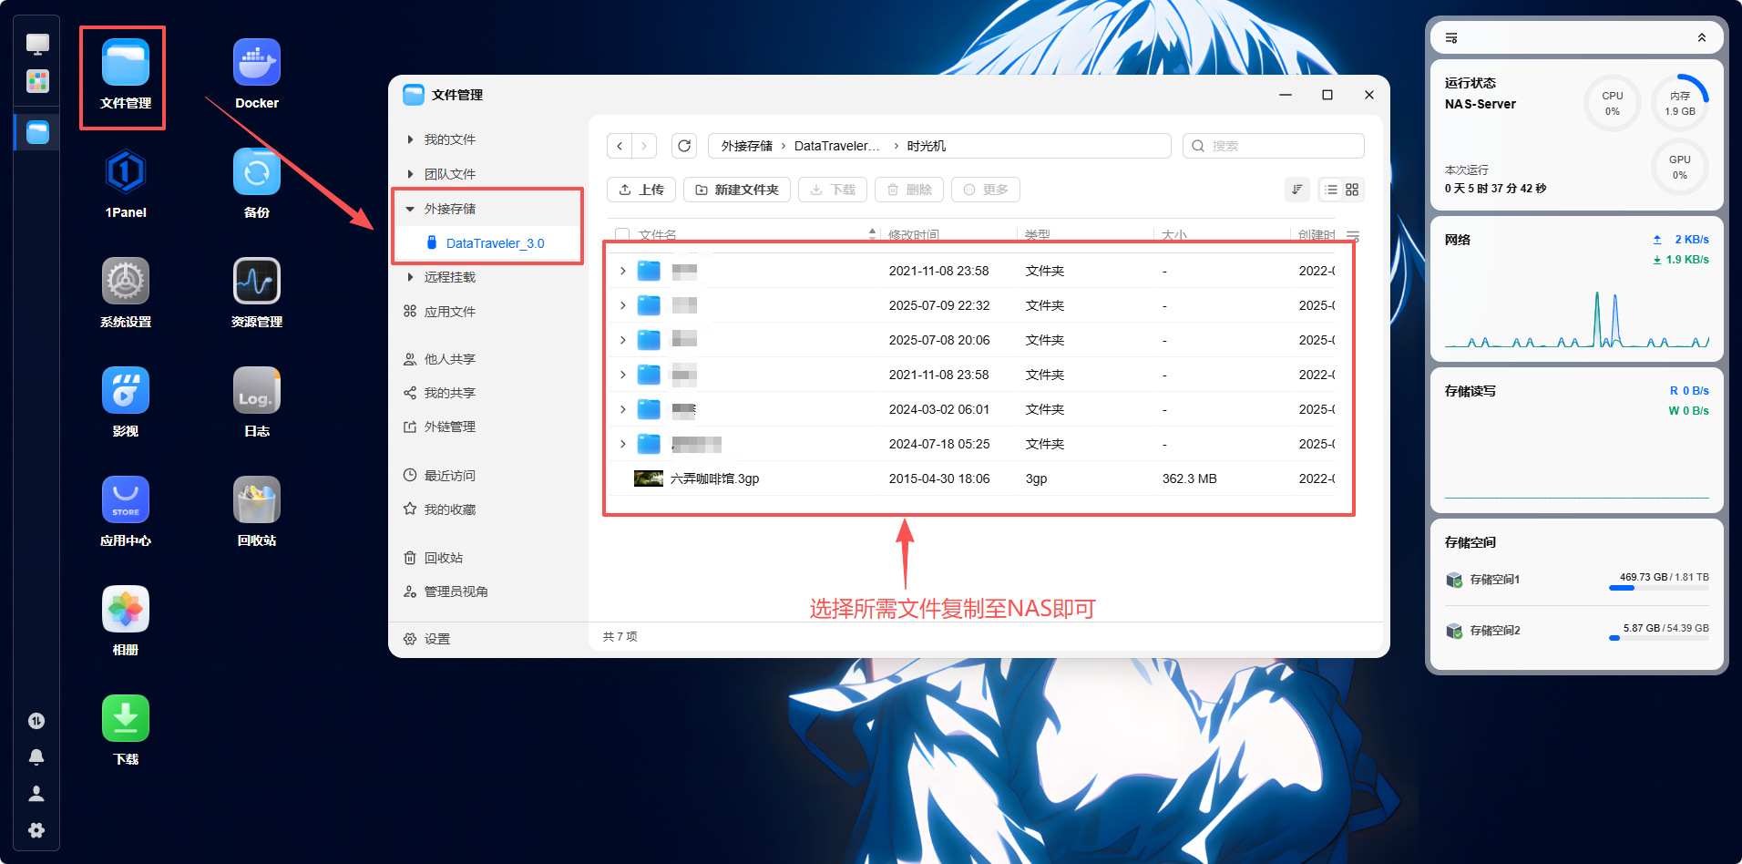Expand the folder modified 2024-07-18 05:25

pos(623,444)
